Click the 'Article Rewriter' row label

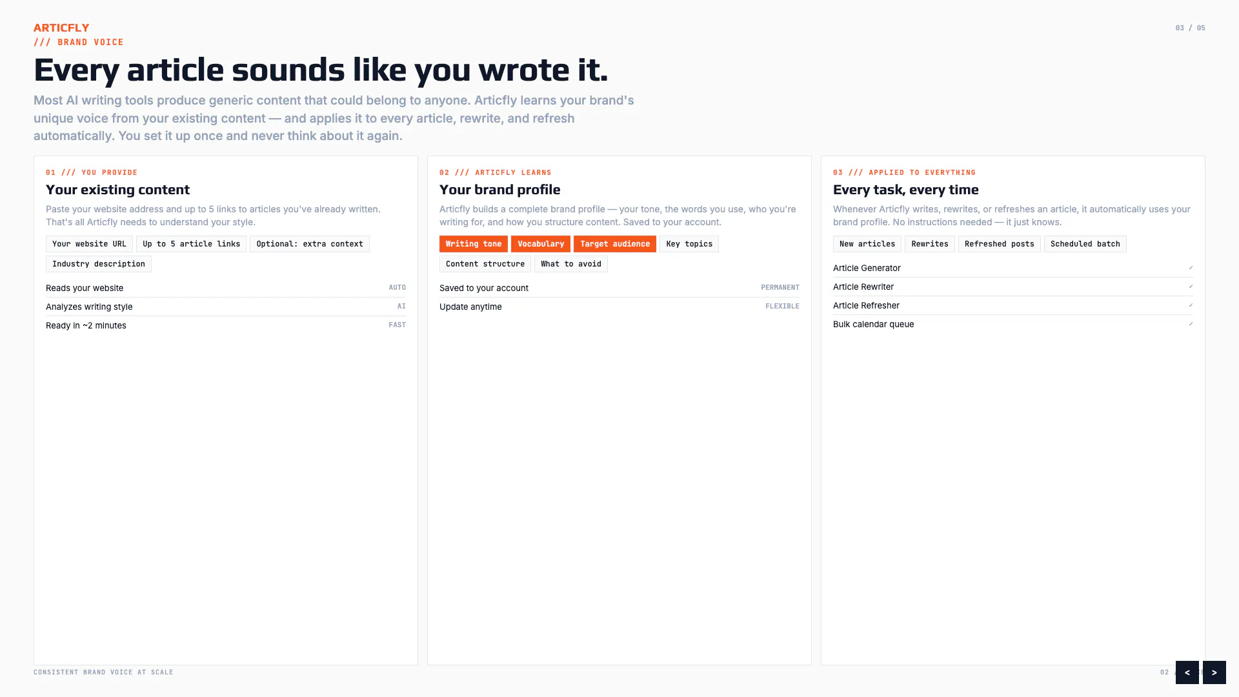(863, 287)
